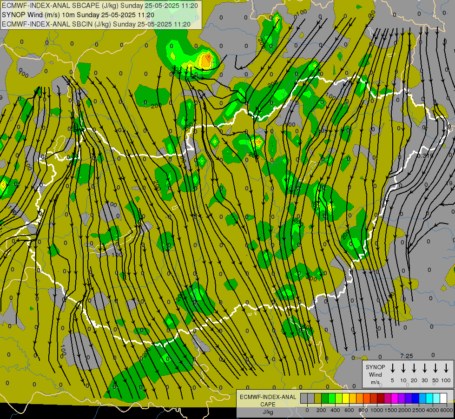Pick the lime yellow-green swatch in CAPE legend
This screenshot has width=455, height=419.
[x=339, y=398]
